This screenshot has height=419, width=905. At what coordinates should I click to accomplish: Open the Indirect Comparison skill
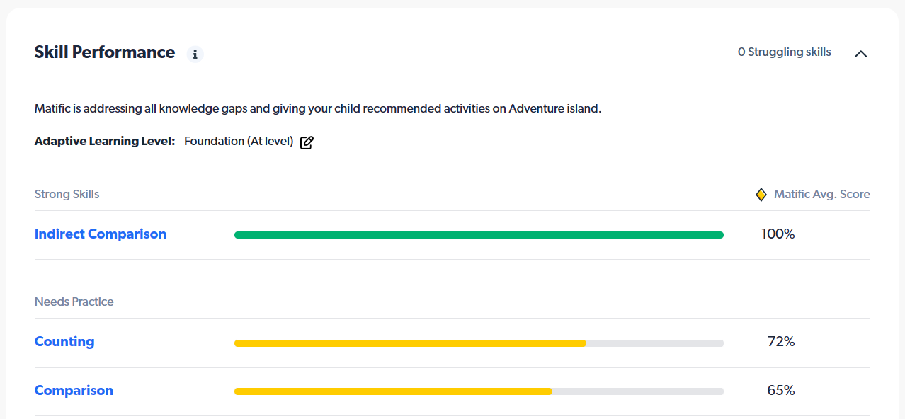(x=101, y=234)
